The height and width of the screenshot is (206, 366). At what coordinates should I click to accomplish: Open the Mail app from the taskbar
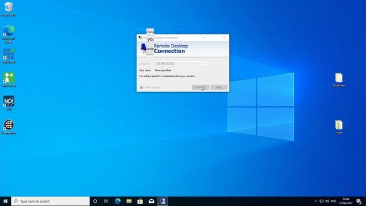151,201
